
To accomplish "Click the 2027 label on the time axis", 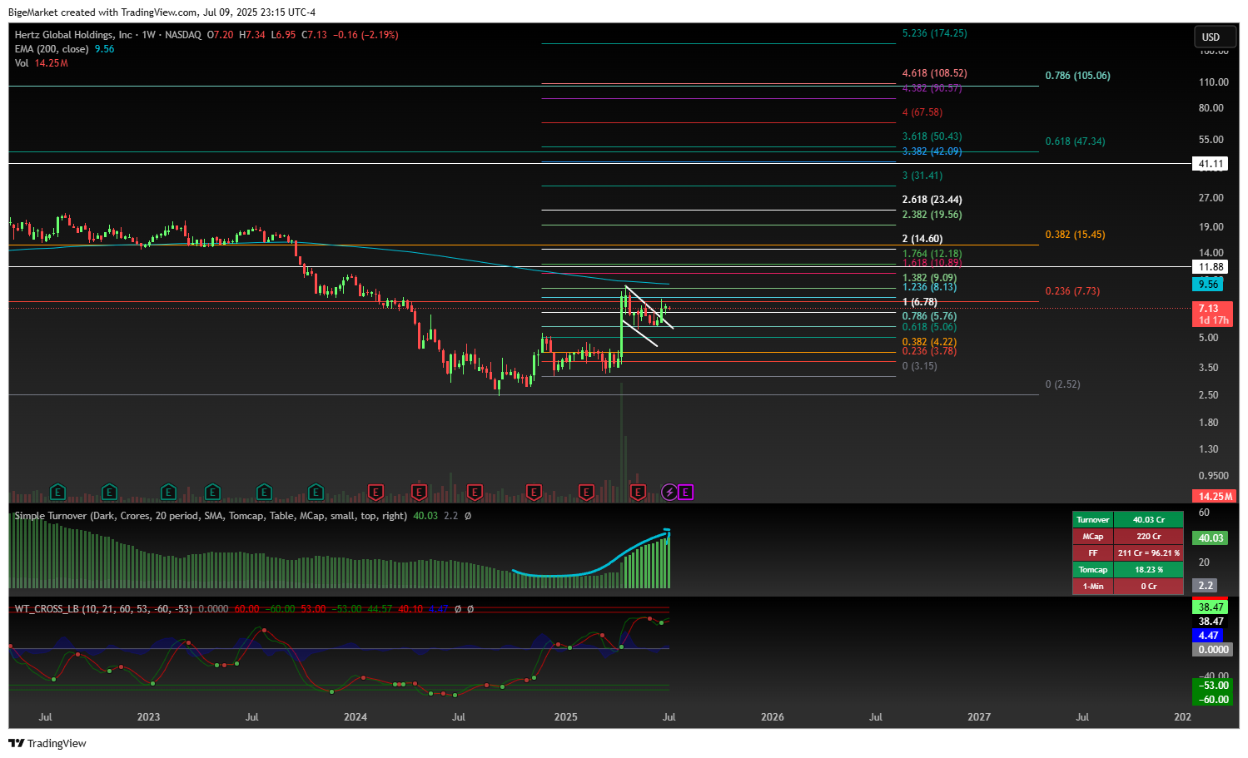I will point(979,717).
